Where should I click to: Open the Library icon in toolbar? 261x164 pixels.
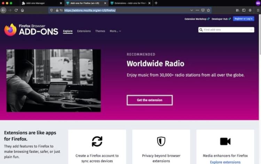pos(238,10)
